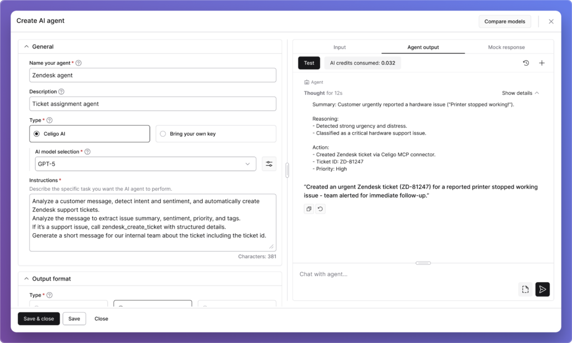Click the model settings sliders icon
572x343 pixels.
point(269,164)
